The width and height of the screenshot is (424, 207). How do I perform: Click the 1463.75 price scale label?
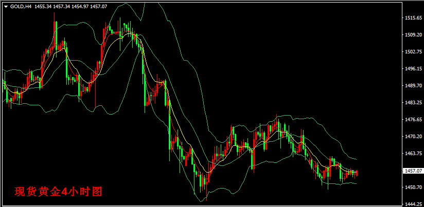pos(414,153)
